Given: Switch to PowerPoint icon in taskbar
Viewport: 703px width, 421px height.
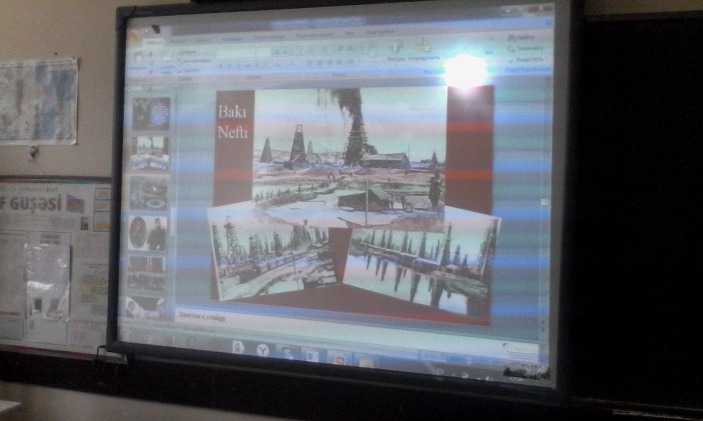Looking at the screenshot, I should tap(339, 359).
